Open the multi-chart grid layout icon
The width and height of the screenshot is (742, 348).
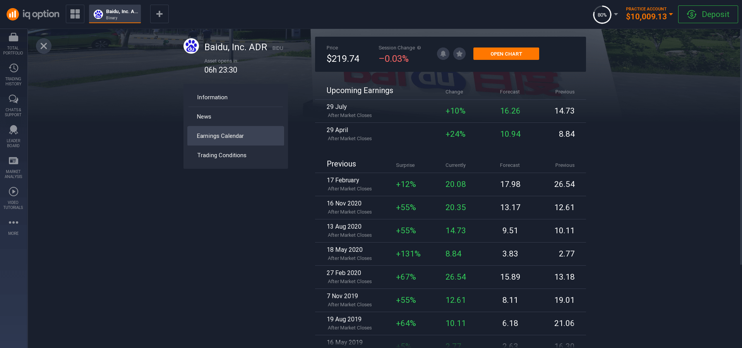75,14
